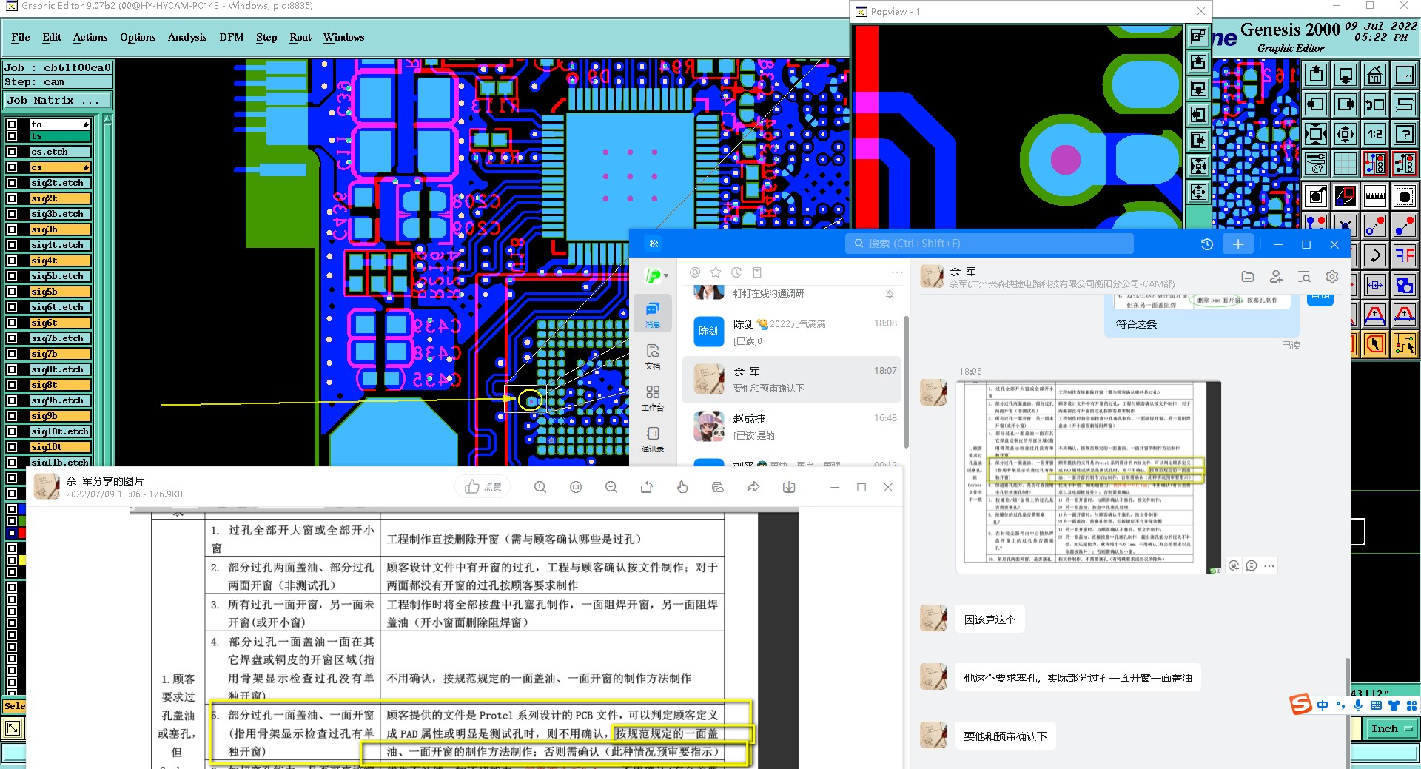Image resolution: width=1421 pixels, height=769 pixels.
Task: Click the Popview pan up icon
Action: click(1198, 63)
